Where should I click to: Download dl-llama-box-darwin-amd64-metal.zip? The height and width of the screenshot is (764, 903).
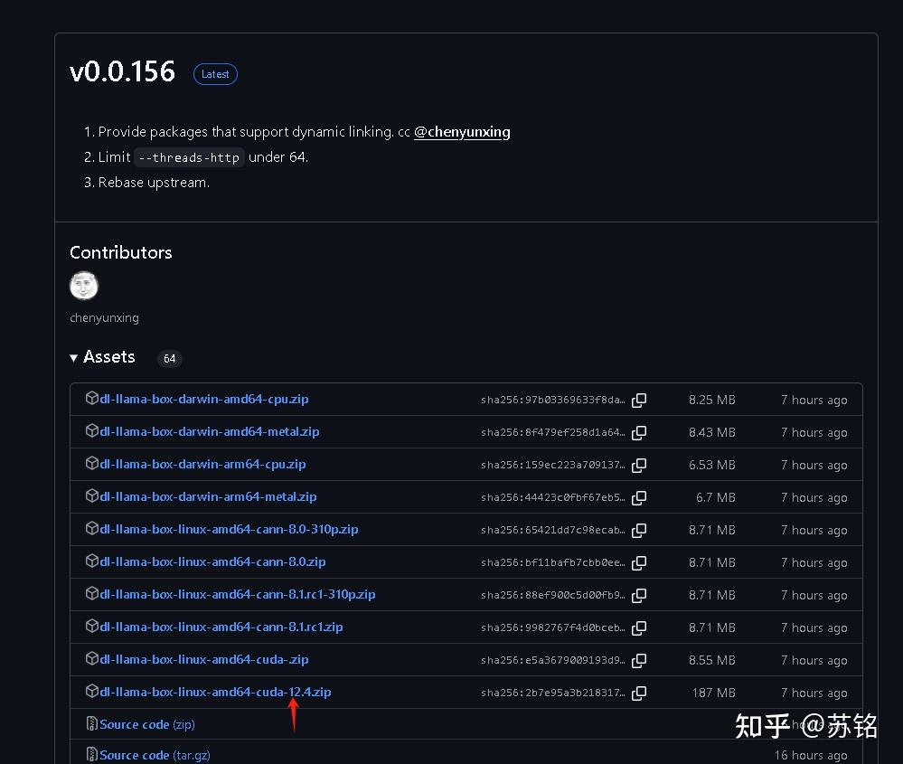pyautogui.click(x=210, y=431)
